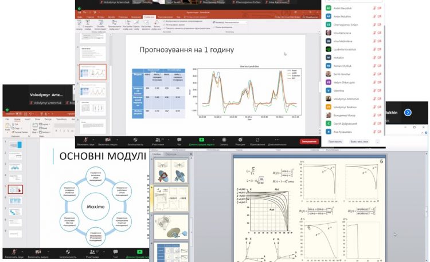Select highlighted forecast slide thumbnail in top PowerPoint
The image size is (430, 262).
click(93, 72)
